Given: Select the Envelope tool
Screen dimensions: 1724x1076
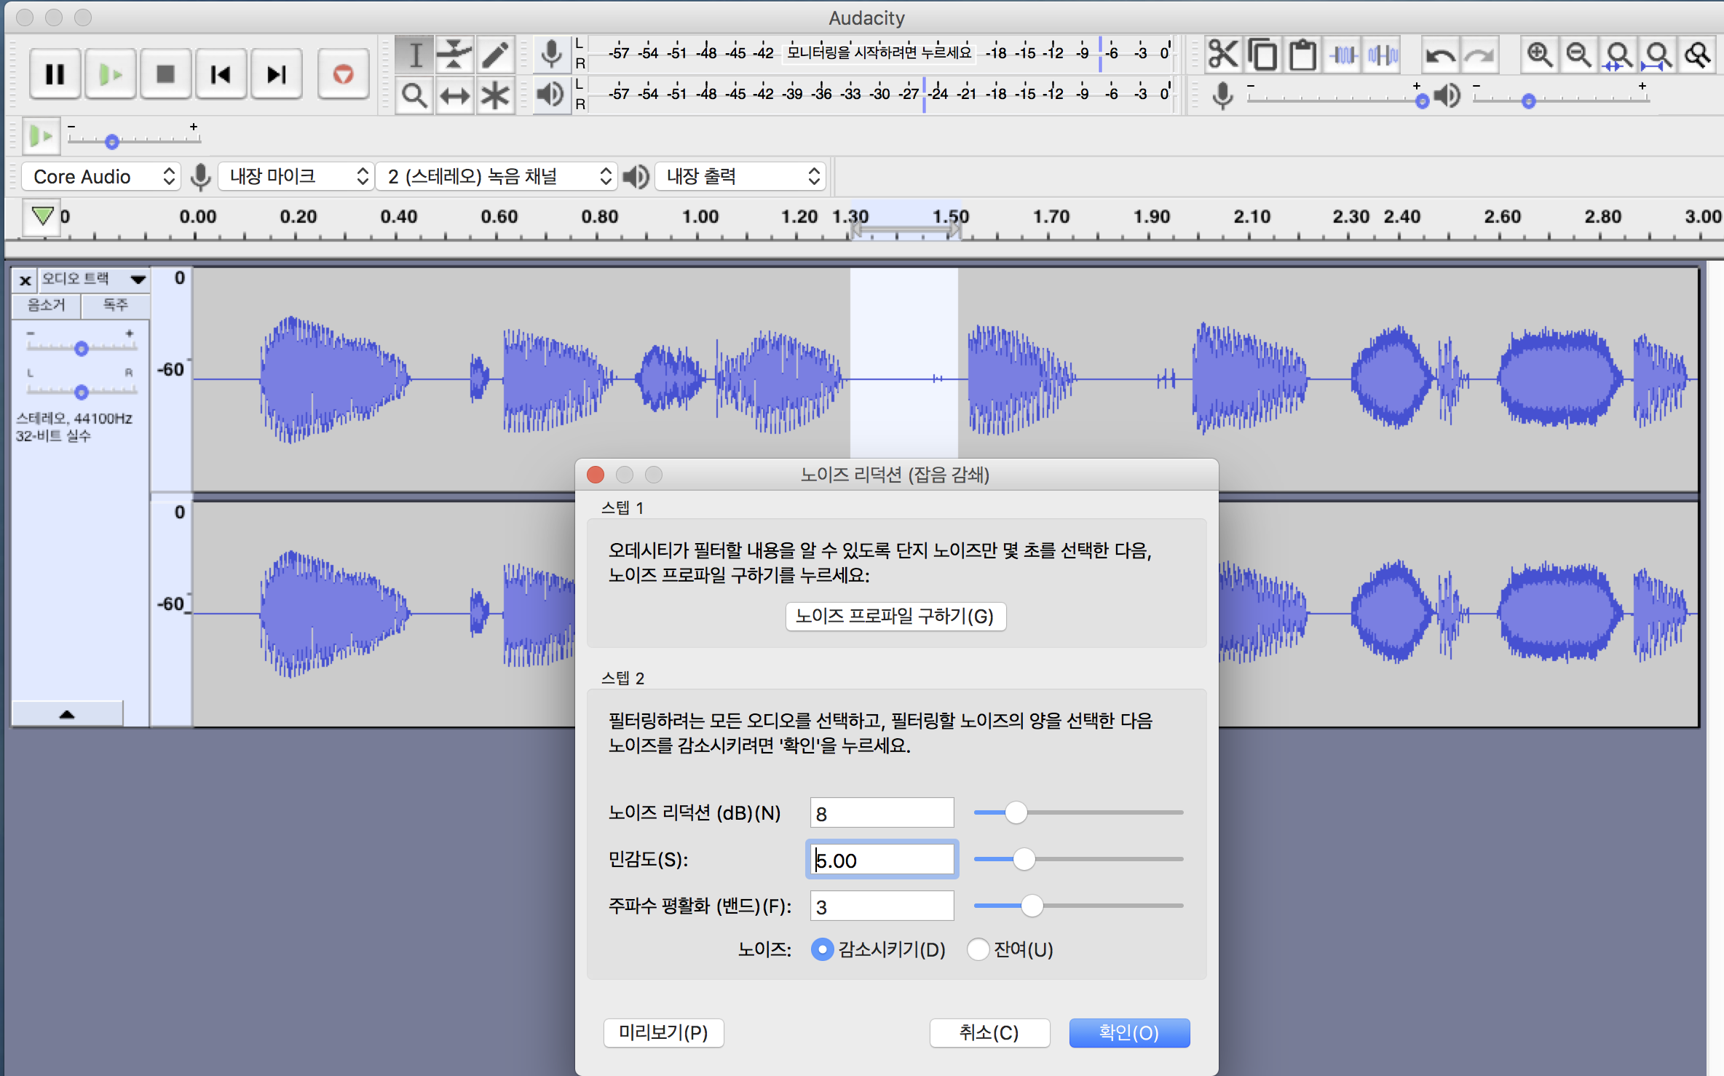Looking at the screenshot, I should pyautogui.click(x=454, y=55).
